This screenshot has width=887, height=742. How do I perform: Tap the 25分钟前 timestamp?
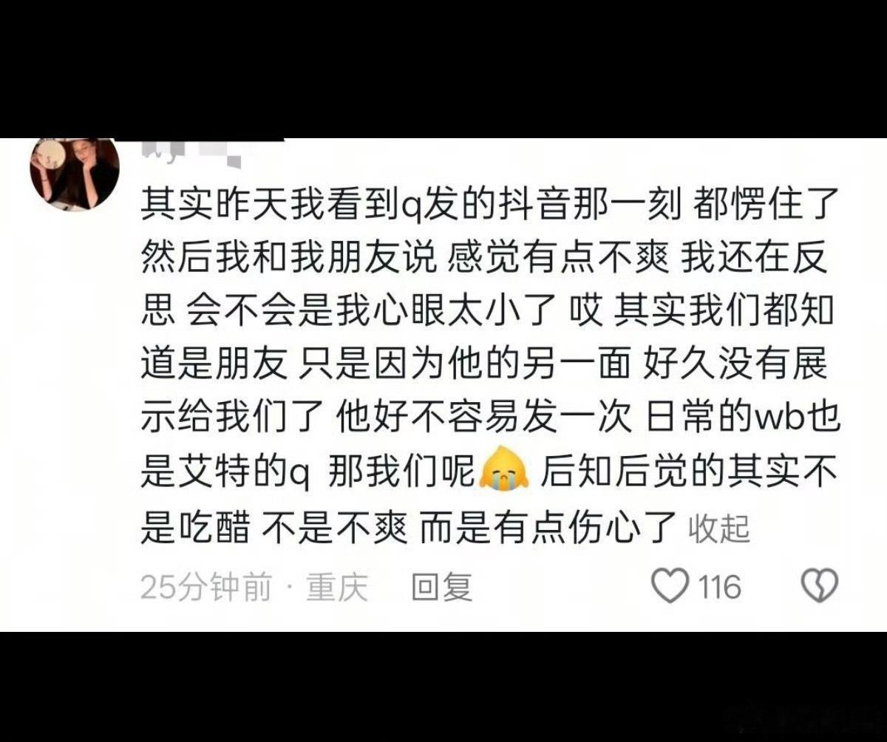(x=205, y=588)
